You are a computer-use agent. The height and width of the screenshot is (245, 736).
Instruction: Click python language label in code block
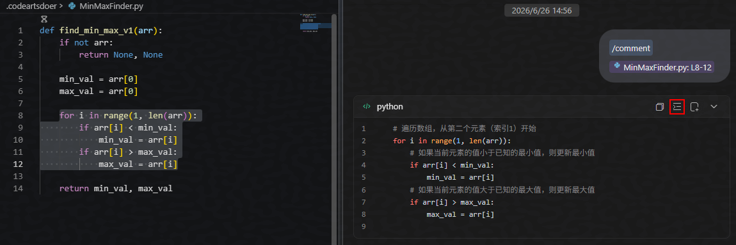390,107
